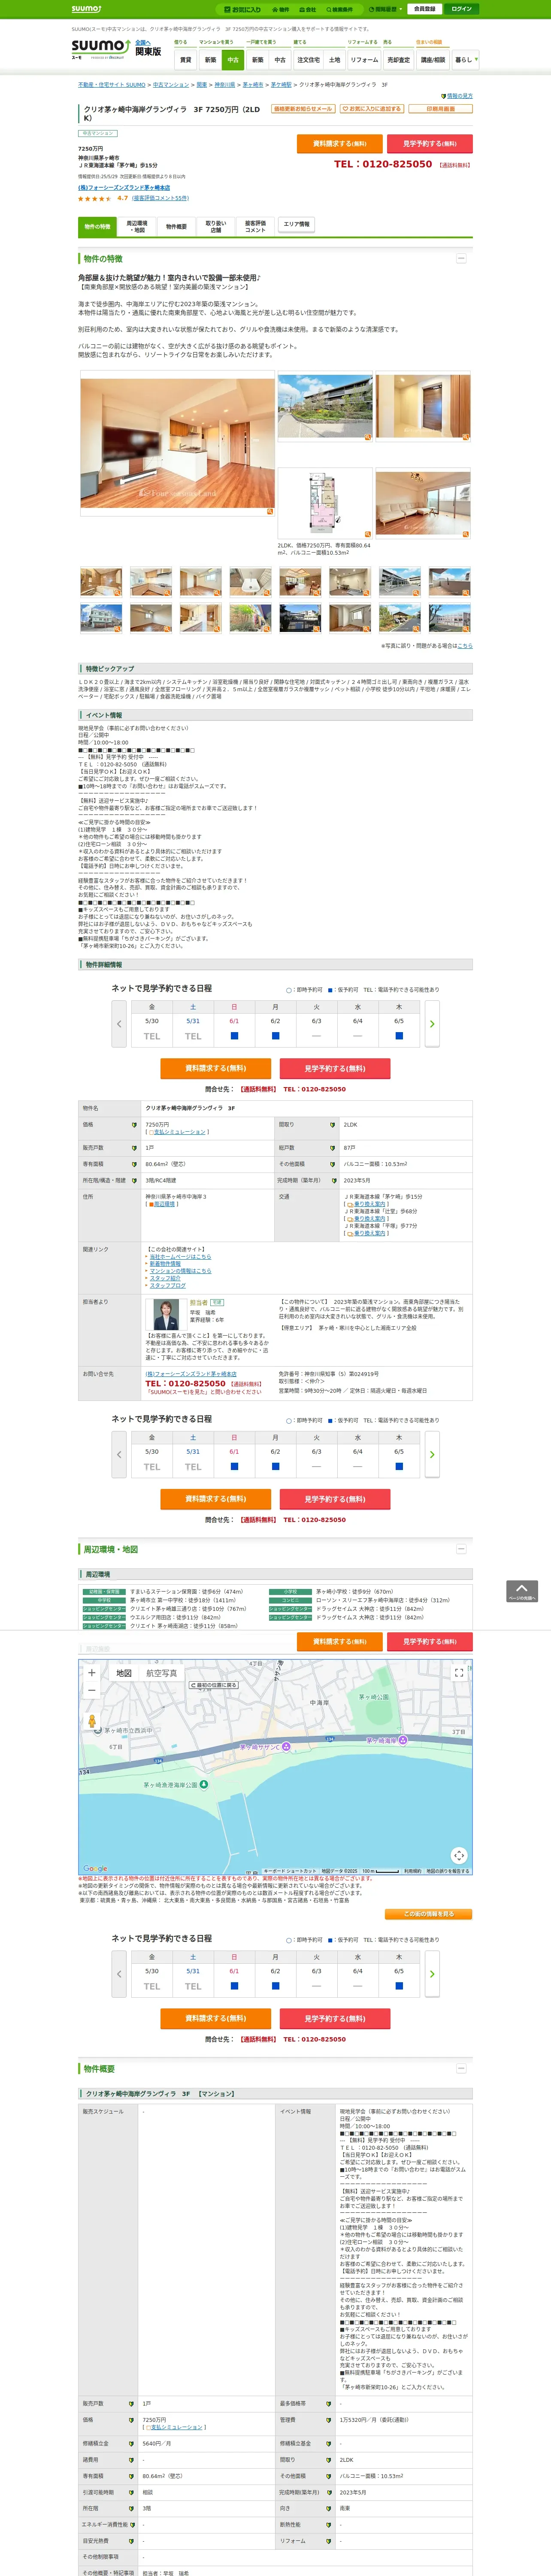Viewport: 551px width, 2576px height.
Task: Open スタッフブログ link
Action: pyautogui.click(x=168, y=1286)
